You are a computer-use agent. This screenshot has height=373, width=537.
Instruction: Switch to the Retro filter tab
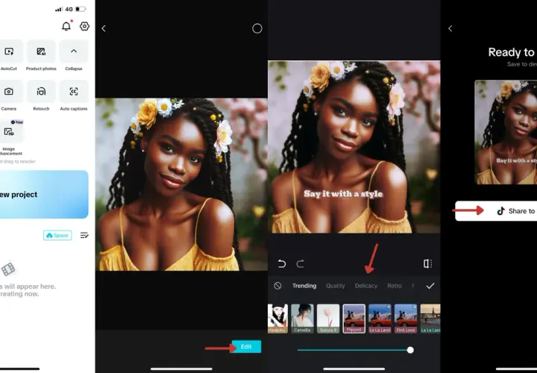[395, 286]
